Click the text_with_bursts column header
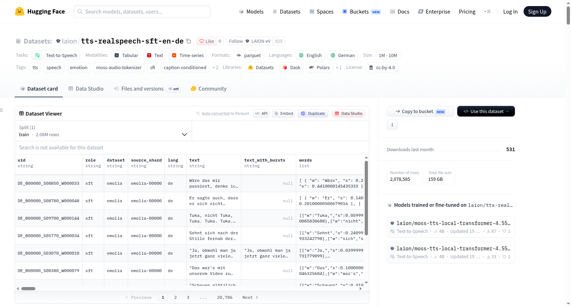This screenshot has width=571, height=307. [x=269, y=163]
